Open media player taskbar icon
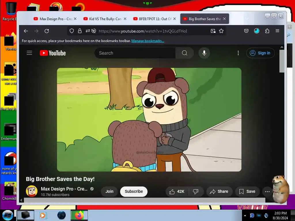 [43, 215]
